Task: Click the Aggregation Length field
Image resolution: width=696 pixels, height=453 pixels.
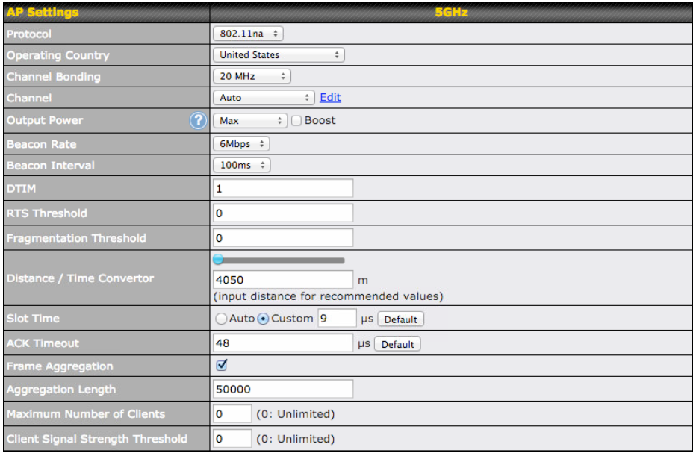Action: [283, 390]
